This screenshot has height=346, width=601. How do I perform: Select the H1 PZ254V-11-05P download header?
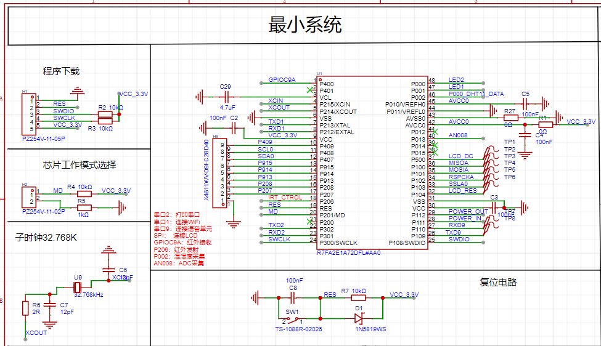29,114
